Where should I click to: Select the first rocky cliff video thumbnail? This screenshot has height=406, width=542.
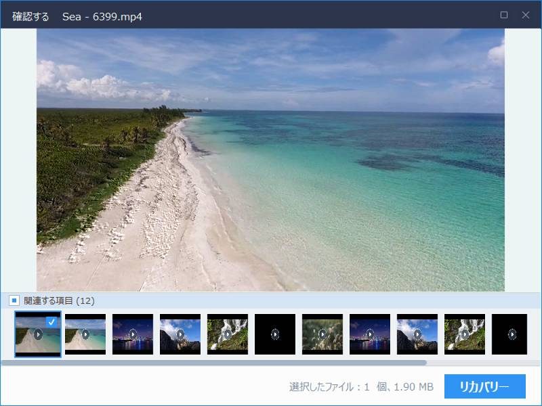click(x=180, y=334)
